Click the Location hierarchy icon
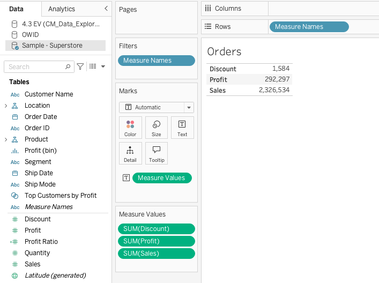Image resolution: width=379 pixels, height=283 pixels. click(x=15, y=106)
